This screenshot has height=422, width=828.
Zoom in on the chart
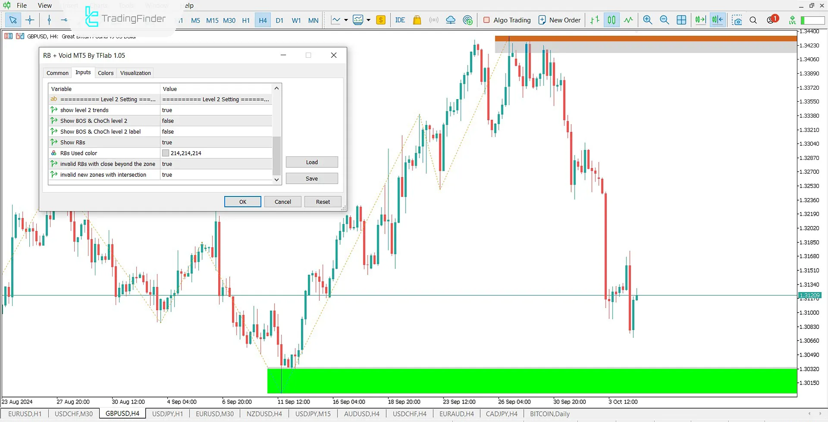[647, 20]
